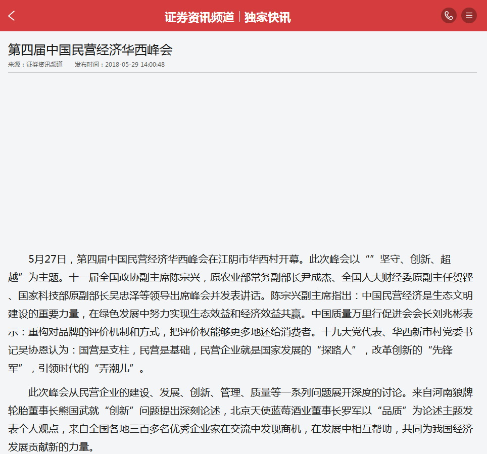Click the source text 来源：证券资讯频道
This screenshot has width=487, height=454.
(35, 65)
